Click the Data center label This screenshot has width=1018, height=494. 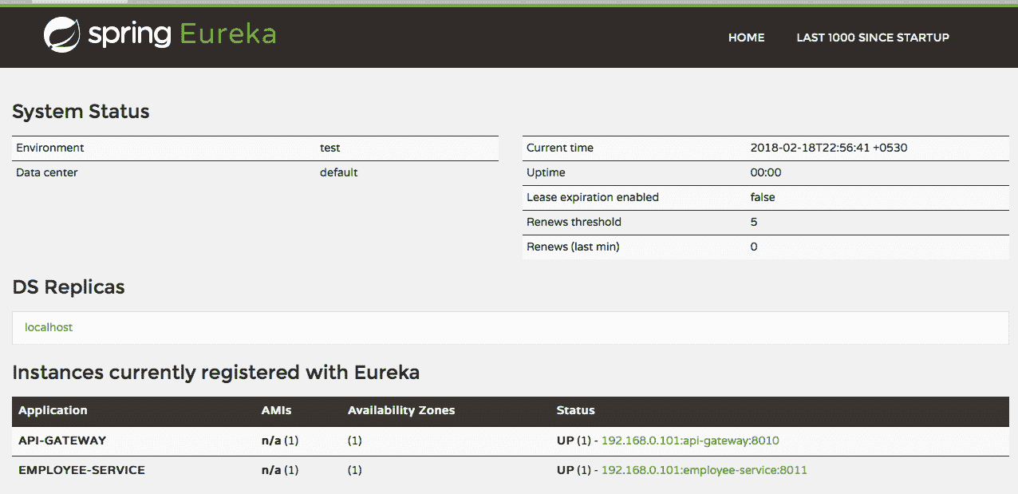coord(47,172)
